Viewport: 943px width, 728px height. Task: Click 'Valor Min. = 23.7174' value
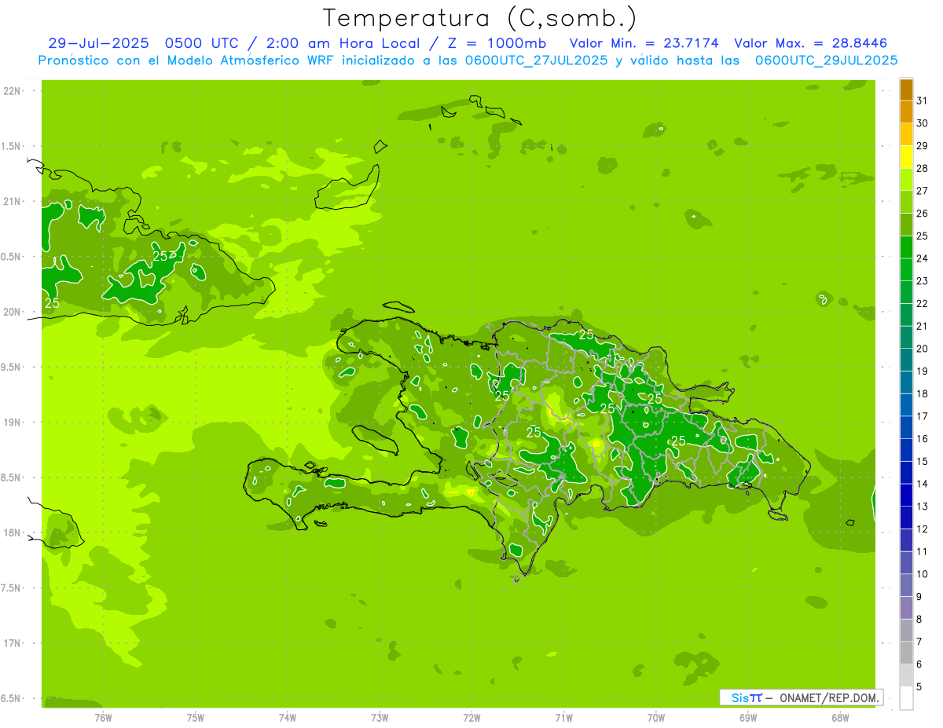coord(644,43)
